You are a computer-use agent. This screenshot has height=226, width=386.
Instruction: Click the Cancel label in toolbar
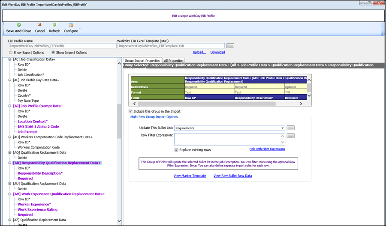(39, 31)
